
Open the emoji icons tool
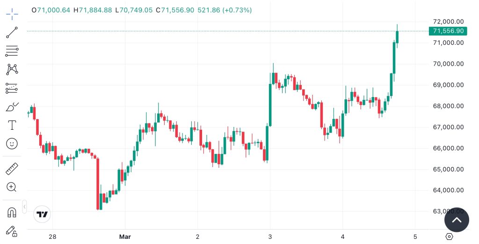coord(12,143)
